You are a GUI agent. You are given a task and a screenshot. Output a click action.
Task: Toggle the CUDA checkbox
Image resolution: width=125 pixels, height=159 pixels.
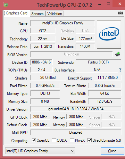pyautogui.click(x=54, y=140)
